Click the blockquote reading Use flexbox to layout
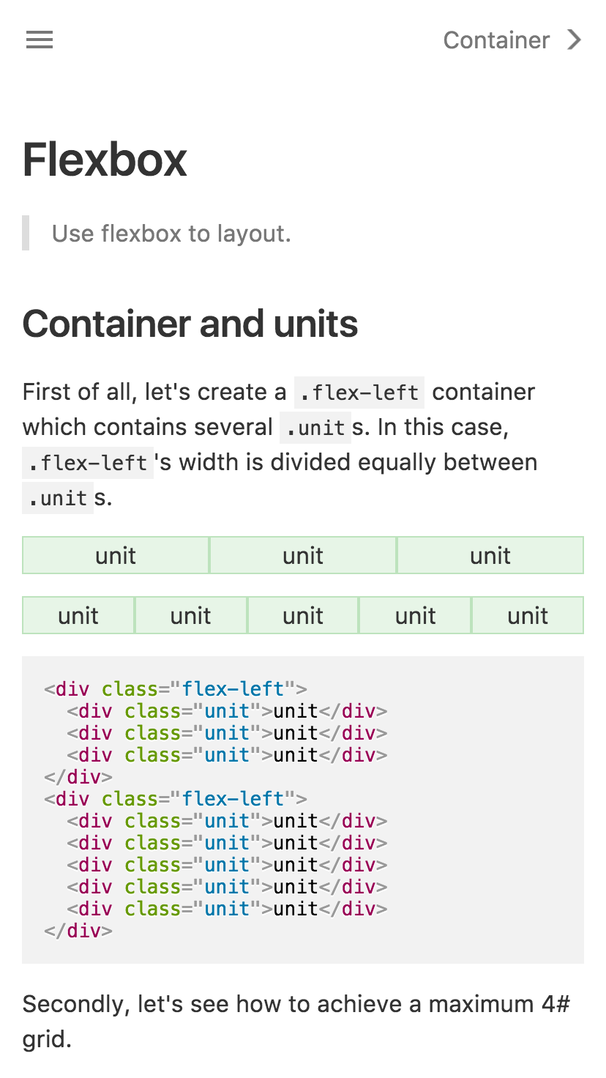 point(171,233)
